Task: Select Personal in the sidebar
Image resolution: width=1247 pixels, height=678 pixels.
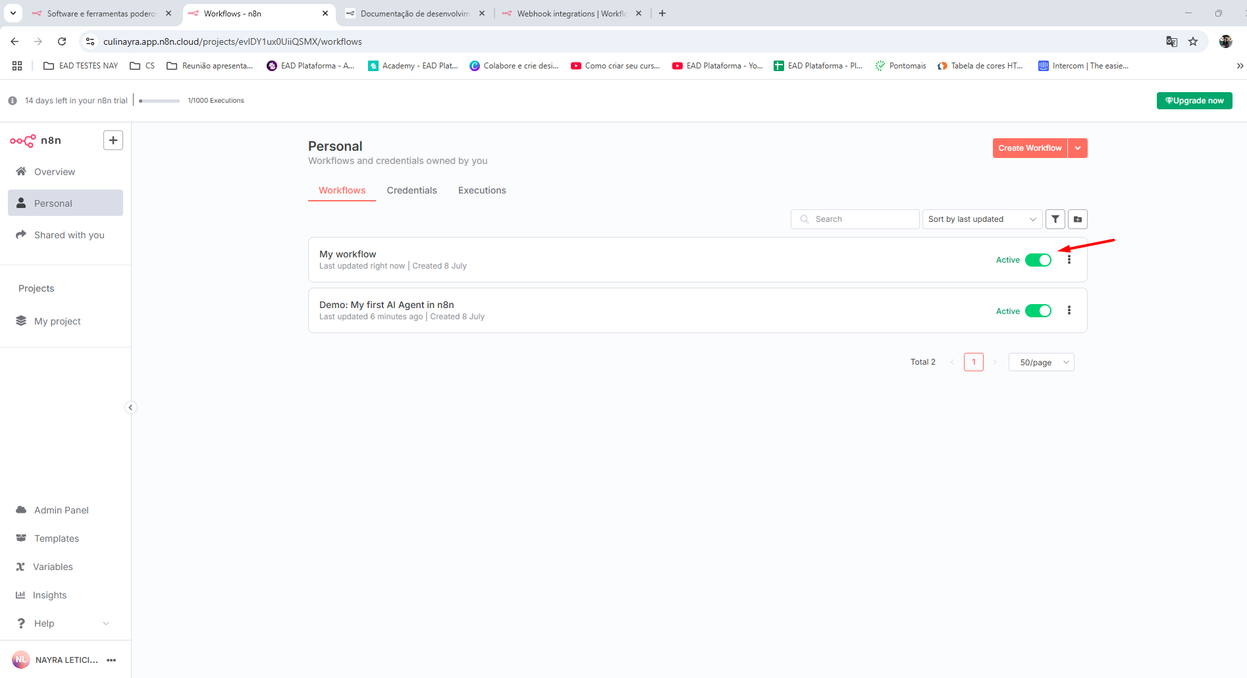Action: 65,203
